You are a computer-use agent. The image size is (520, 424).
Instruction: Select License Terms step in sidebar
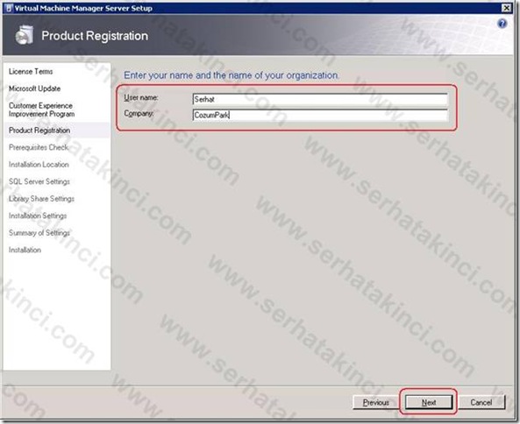(x=31, y=72)
